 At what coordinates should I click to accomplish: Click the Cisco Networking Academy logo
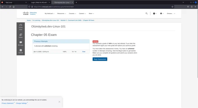(30, 13)
